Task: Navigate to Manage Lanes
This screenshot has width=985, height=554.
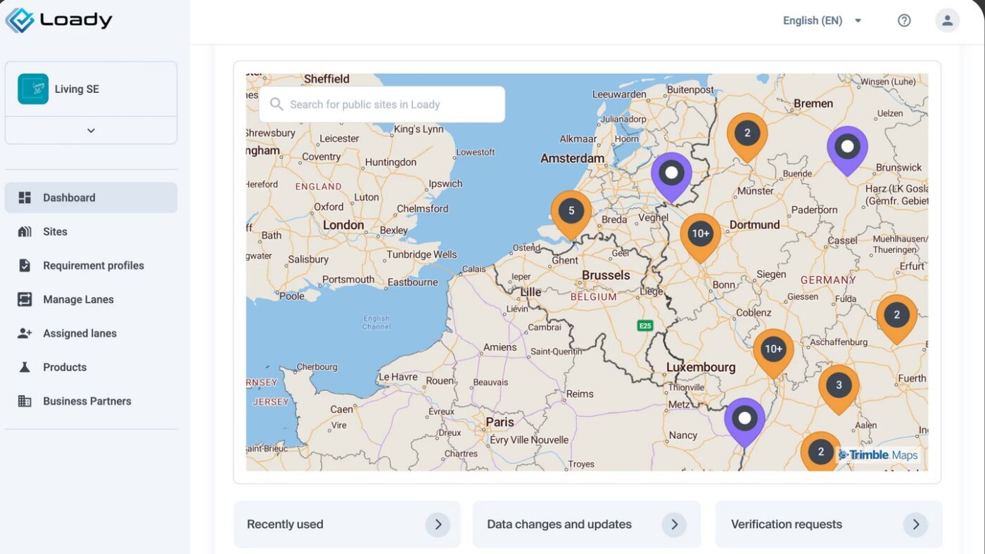Action: tap(78, 299)
